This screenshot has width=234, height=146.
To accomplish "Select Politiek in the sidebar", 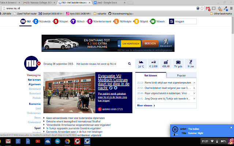I will pyautogui.click(x=37, y=98).
